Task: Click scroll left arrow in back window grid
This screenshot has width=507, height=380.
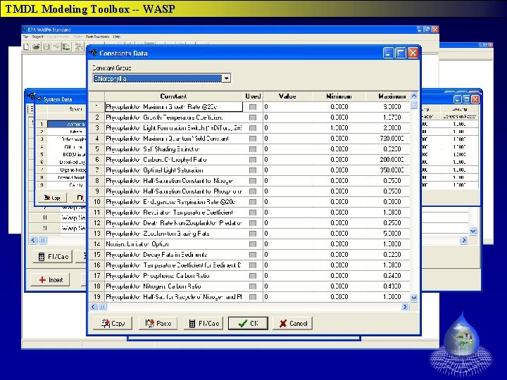Action: [33, 240]
